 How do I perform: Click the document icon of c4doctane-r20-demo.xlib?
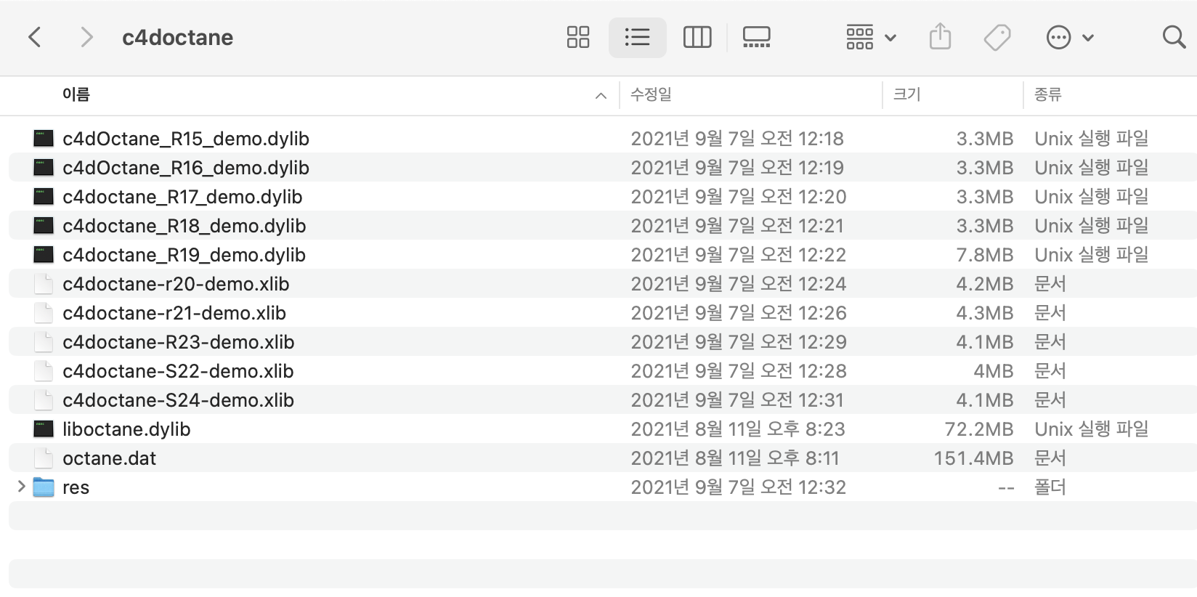pyautogui.click(x=44, y=283)
